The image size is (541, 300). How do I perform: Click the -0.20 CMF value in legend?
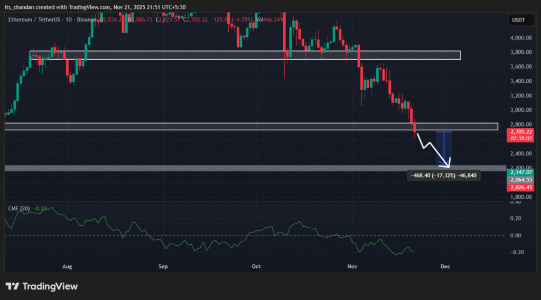coord(41,208)
